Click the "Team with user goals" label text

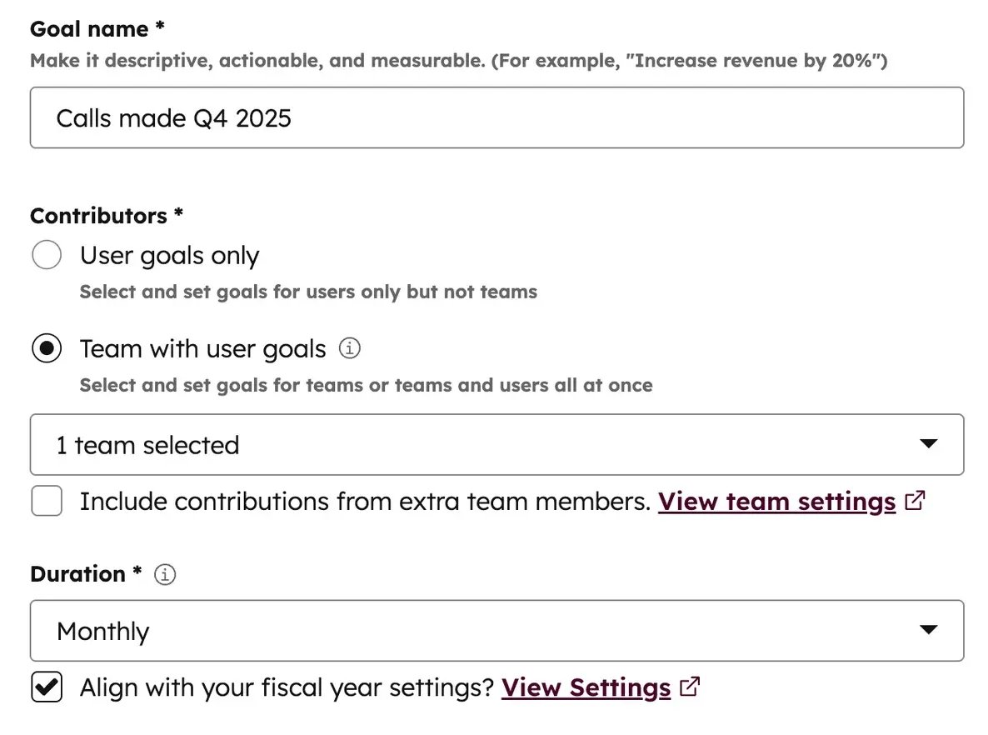click(202, 349)
